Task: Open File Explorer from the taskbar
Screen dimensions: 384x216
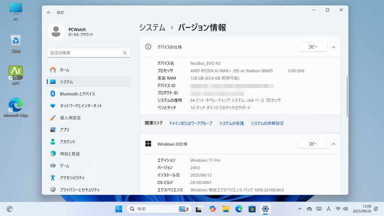Action: click(226, 209)
